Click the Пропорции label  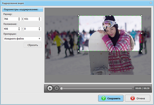[x=10, y=34]
